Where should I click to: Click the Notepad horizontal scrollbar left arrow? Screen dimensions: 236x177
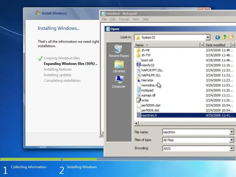coord(102,133)
